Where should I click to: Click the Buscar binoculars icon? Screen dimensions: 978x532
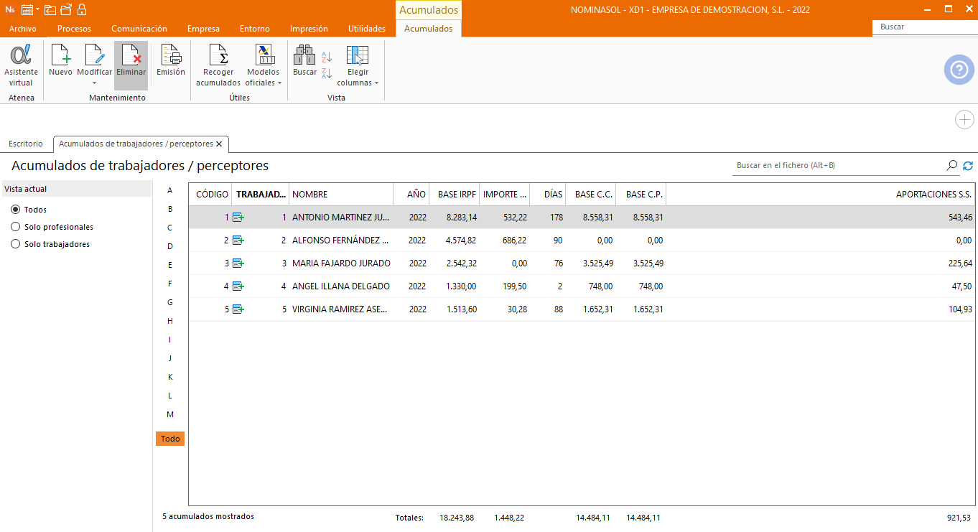(x=304, y=55)
